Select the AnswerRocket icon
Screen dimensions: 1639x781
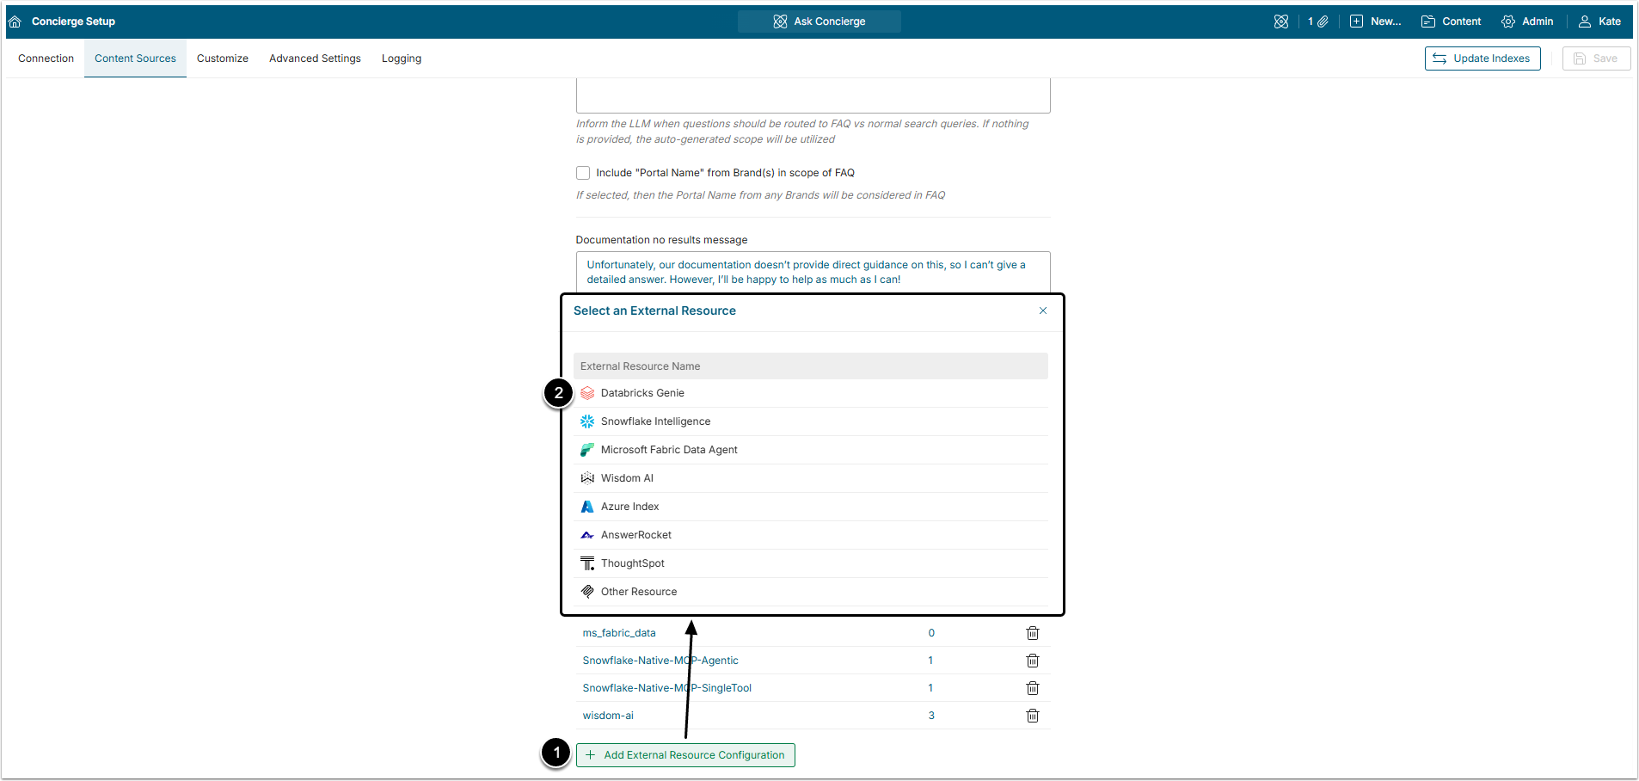point(587,535)
